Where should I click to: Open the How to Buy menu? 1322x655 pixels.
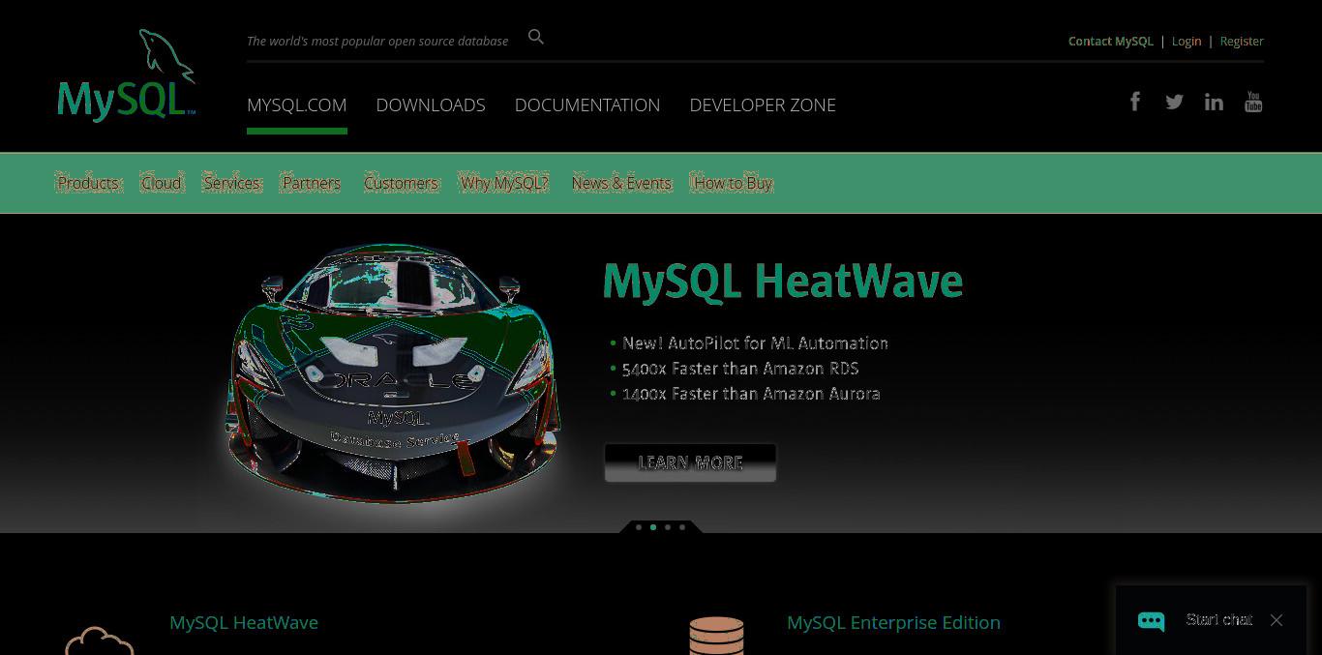point(733,183)
